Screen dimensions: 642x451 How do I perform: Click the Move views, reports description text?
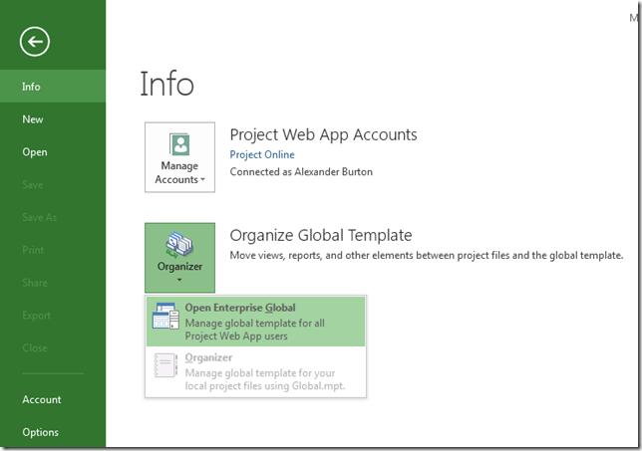tap(427, 256)
